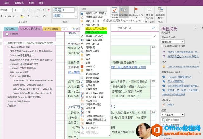203x139 pixels.
Task: Check the show only unchecked items box
Action: [x=162, y=46]
